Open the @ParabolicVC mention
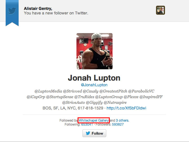The height and width of the screenshot is (142, 189). pos(141,91)
